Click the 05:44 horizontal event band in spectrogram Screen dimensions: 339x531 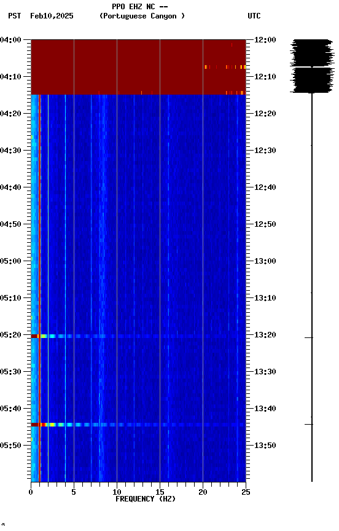pos(138,425)
